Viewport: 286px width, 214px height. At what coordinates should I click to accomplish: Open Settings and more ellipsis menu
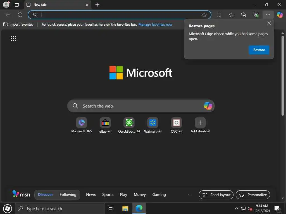click(x=268, y=15)
